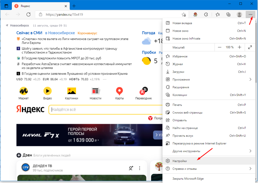The image size is (258, 183).
Task: Open the Карты map pin icon
Action: [119, 91]
